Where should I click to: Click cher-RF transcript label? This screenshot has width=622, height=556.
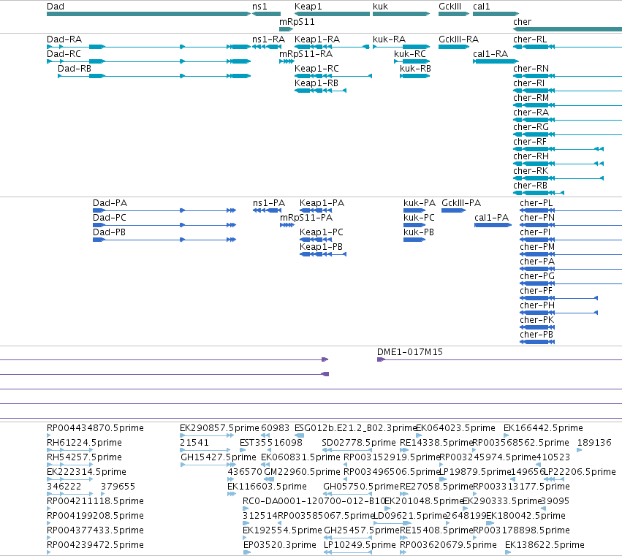(x=530, y=142)
